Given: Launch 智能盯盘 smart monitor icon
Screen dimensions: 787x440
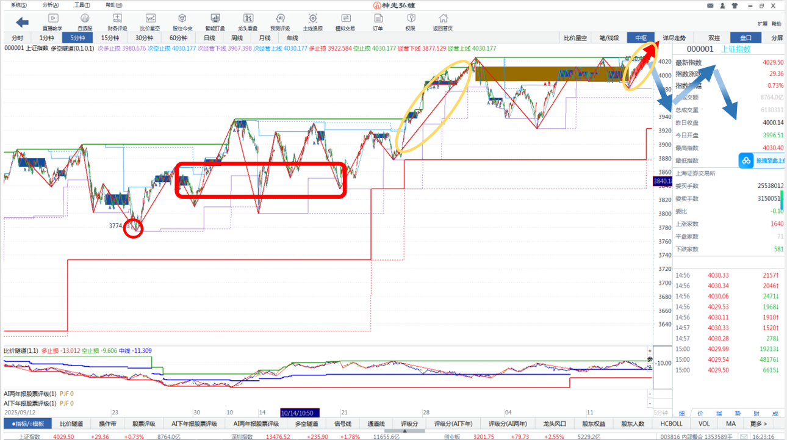Looking at the screenshot, I should [215, 21].
